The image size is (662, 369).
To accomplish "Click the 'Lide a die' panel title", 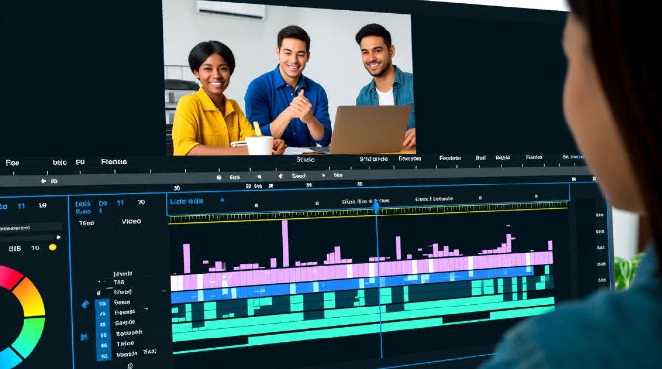I will pos(187,201).
